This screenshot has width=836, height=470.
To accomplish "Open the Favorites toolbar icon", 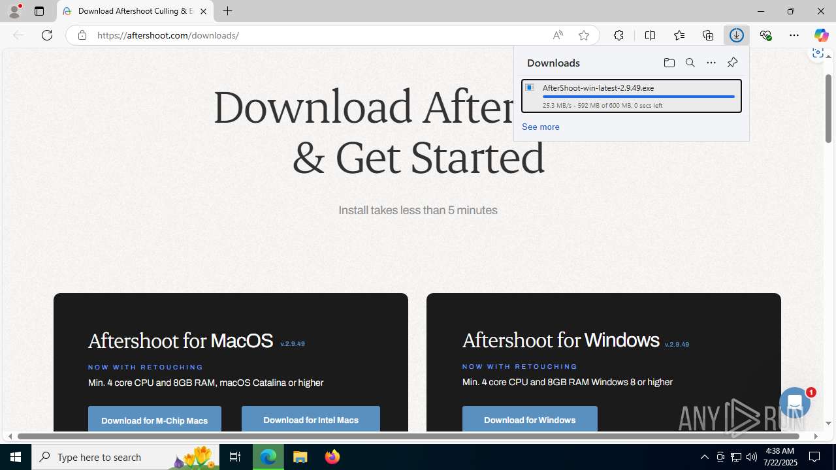I will click(679, 35).
